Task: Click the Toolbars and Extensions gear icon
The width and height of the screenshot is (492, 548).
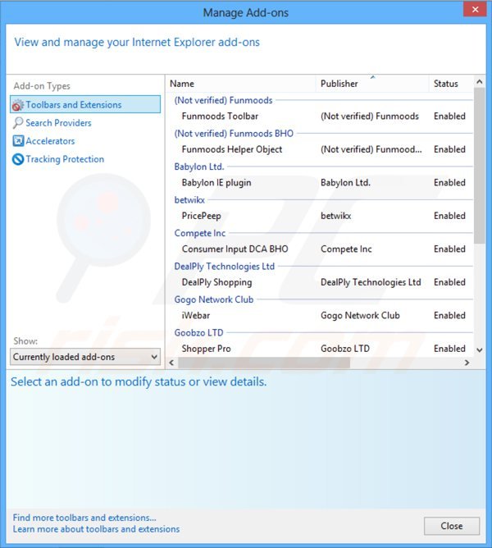Action: [x=18, y=105]
